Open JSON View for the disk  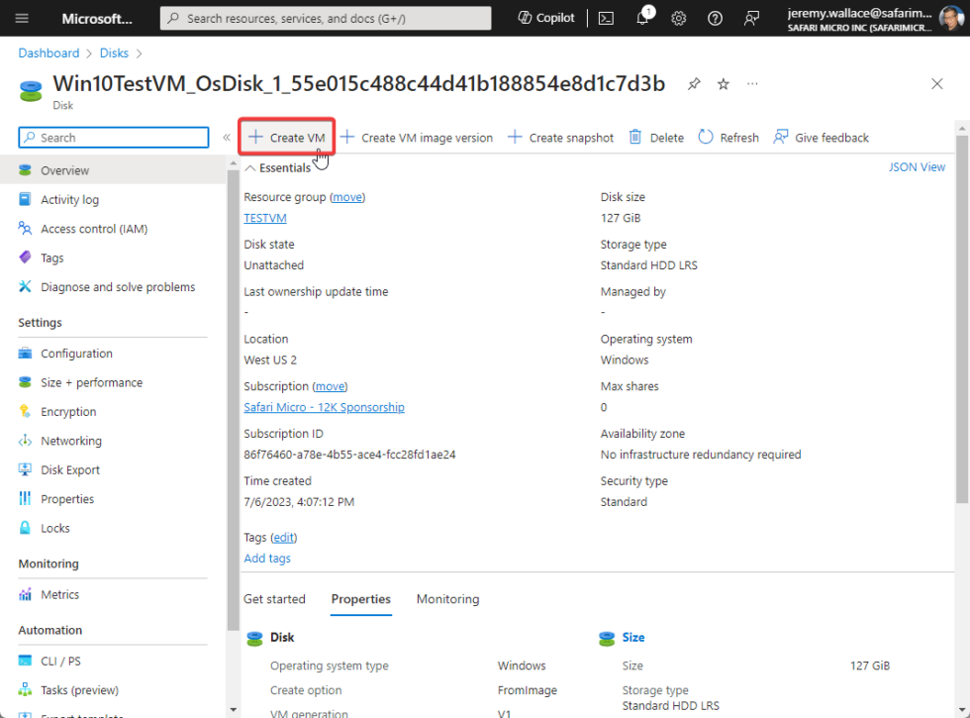coord(916,166)
